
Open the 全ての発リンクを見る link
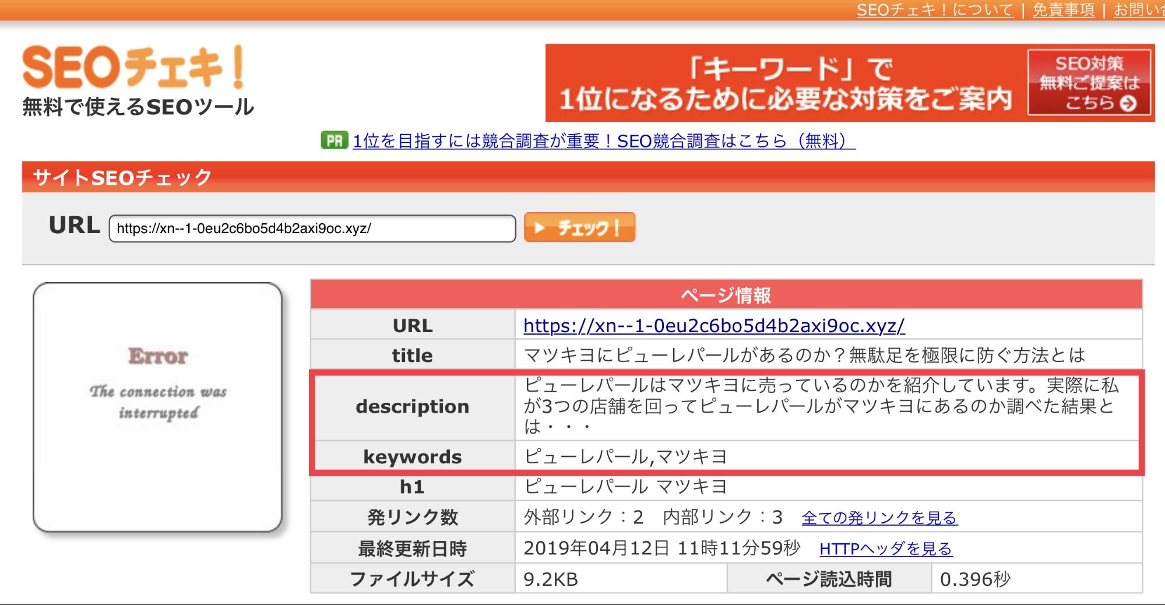879,518
